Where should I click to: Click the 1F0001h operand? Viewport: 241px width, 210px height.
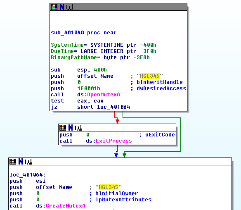89,88
